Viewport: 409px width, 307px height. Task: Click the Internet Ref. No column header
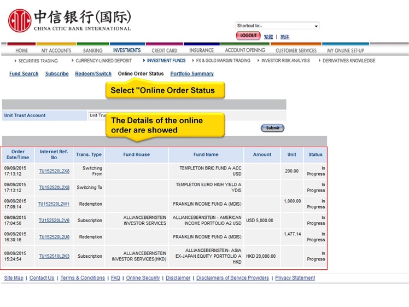point(54,154)
